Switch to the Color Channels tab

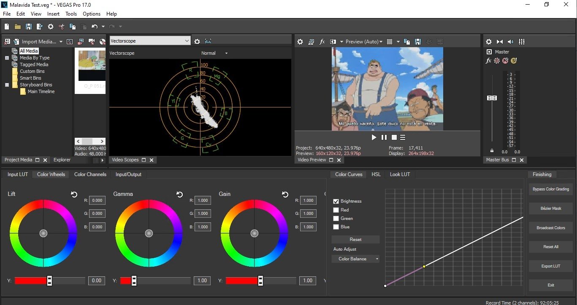point(90,174)
